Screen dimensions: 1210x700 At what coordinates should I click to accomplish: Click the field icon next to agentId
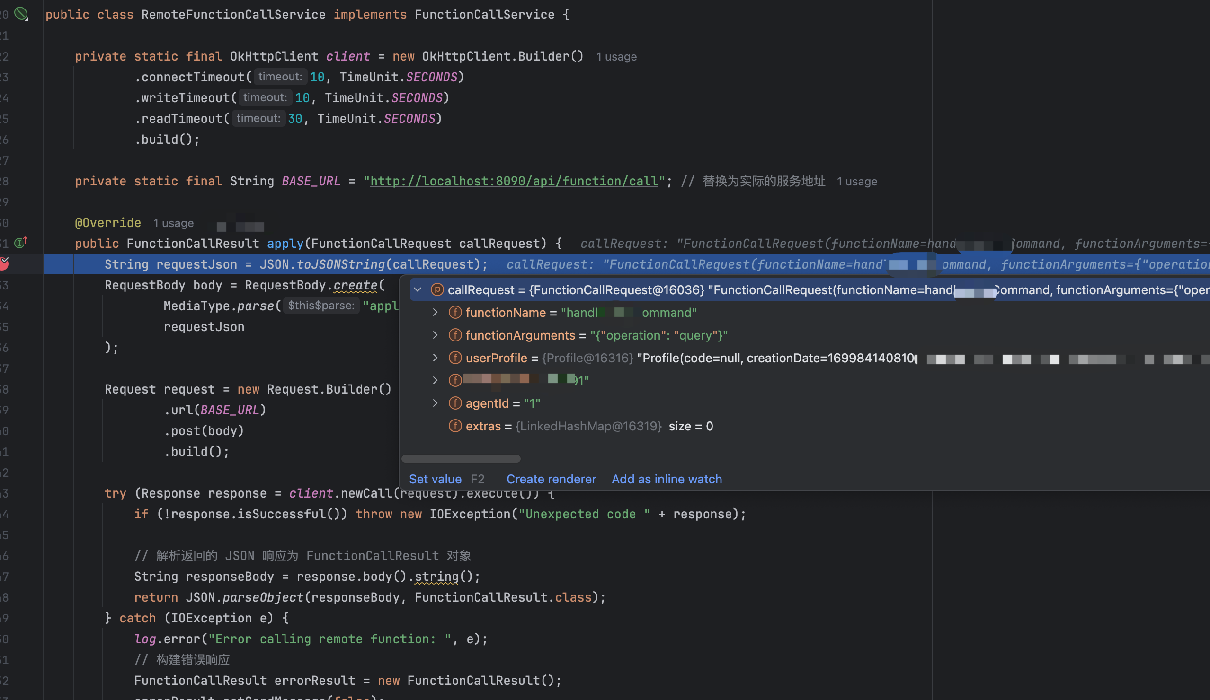tap(455, 403)
